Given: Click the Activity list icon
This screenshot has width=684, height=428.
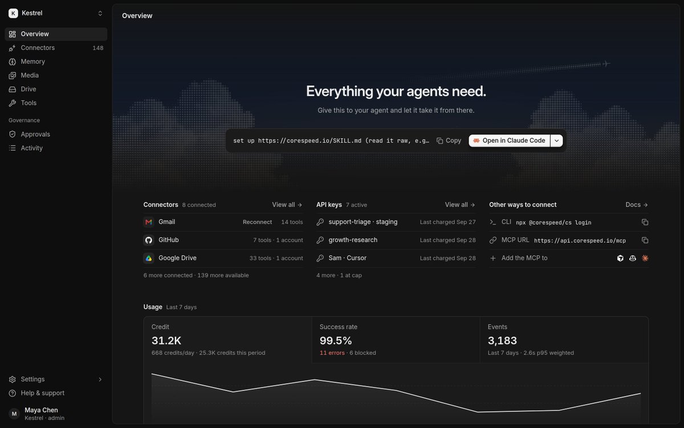Looking at the screenshot, I should point(13,148).
